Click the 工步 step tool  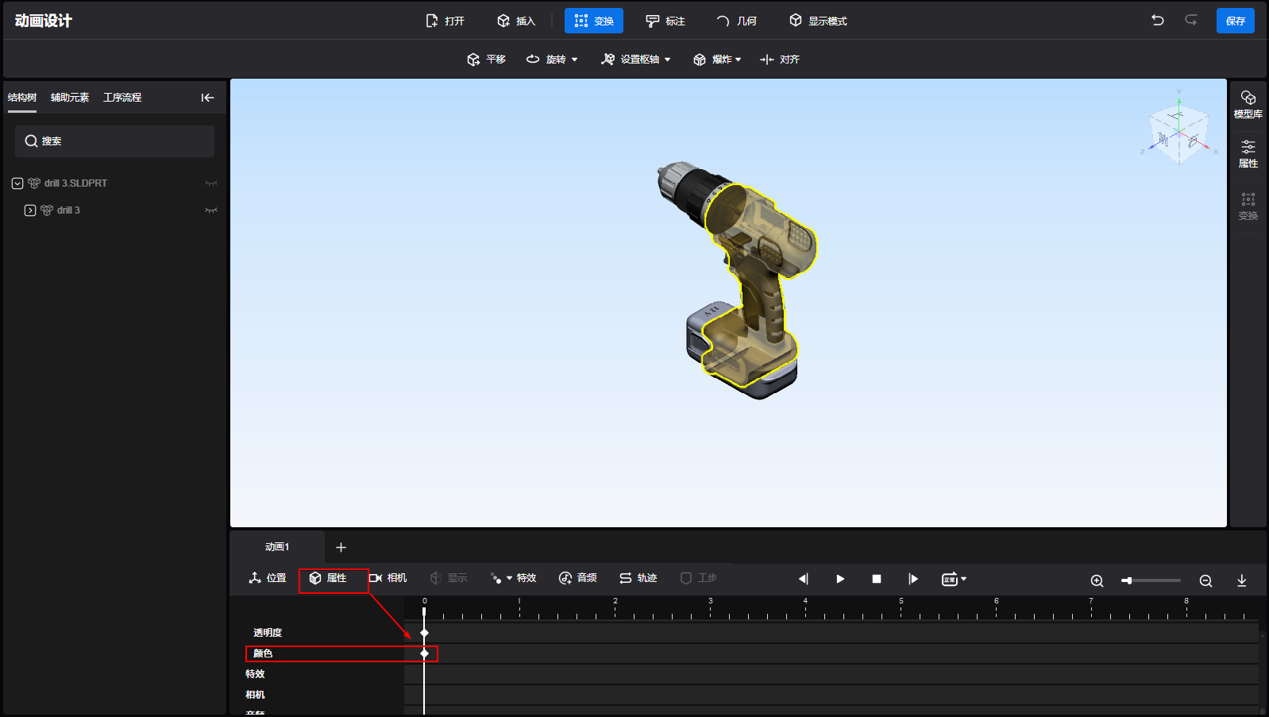pos(699,578)
